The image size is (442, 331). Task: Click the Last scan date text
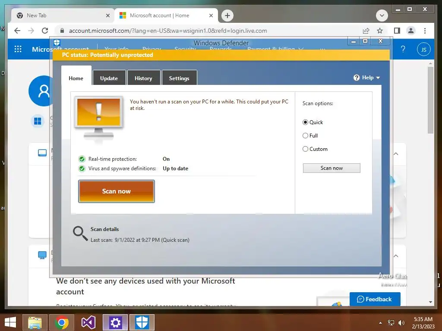click(x=140, y=240)
